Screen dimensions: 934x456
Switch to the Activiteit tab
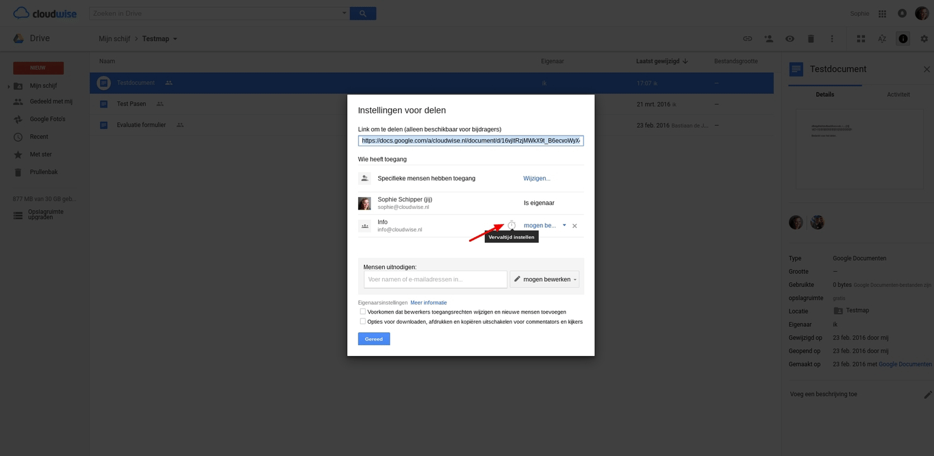[x=898, y=94]
